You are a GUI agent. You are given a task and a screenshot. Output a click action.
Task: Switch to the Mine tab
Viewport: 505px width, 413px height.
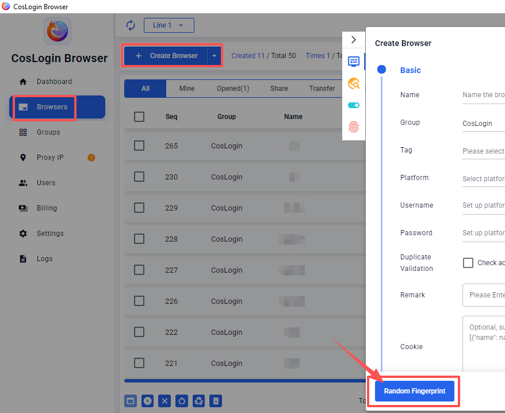pyautogui.click(x=187, y=88)
